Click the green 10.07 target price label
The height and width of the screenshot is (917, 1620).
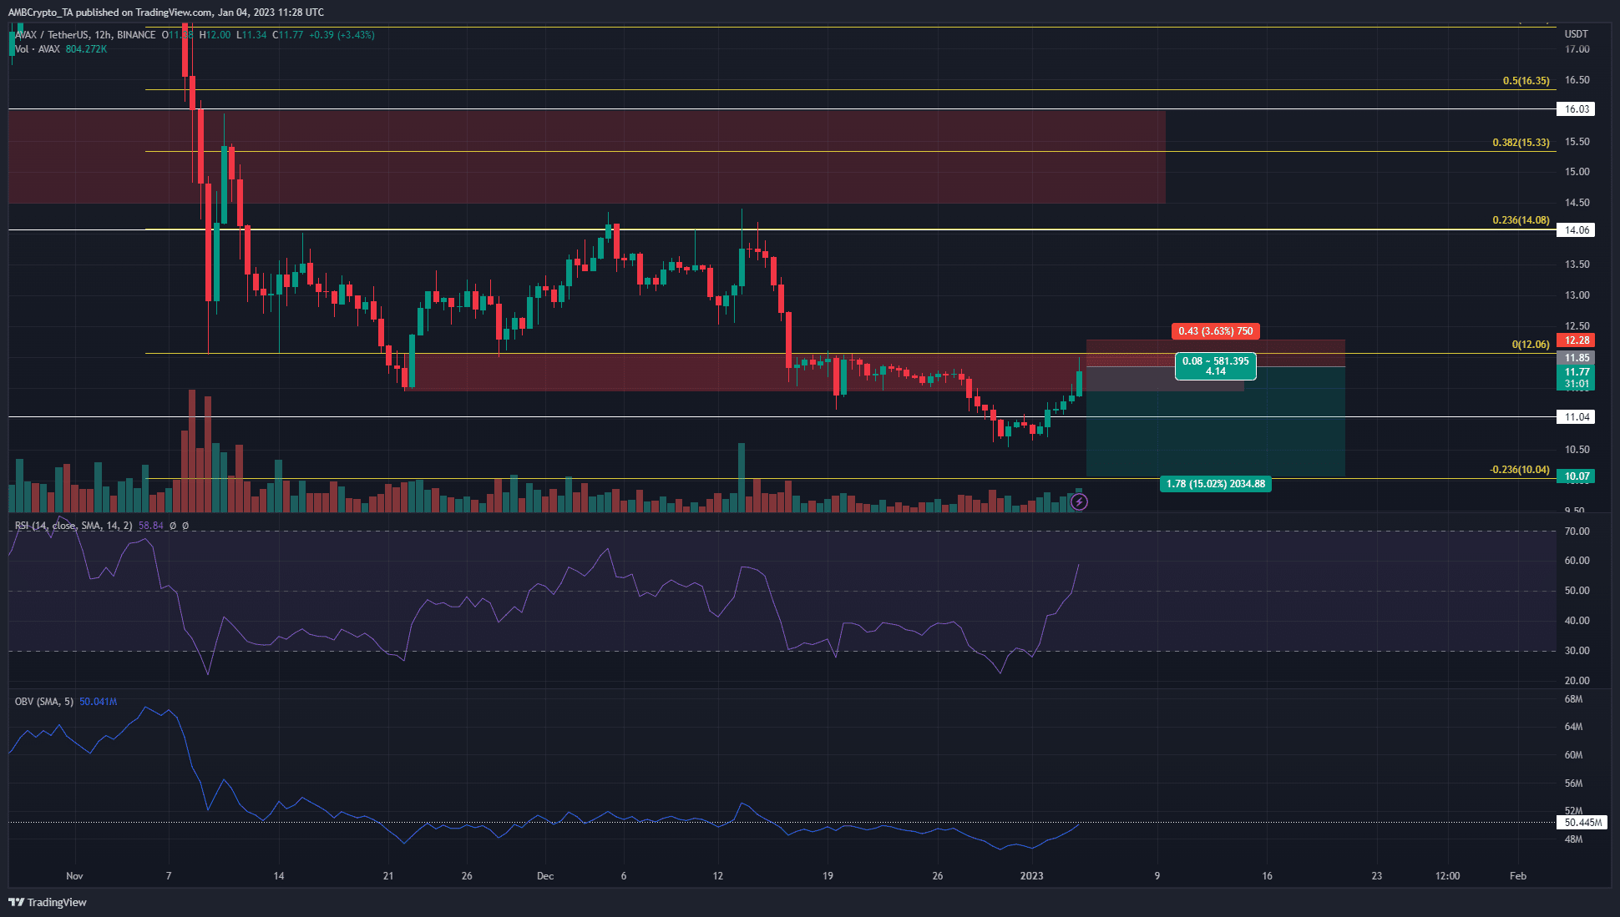[1577, 476]
